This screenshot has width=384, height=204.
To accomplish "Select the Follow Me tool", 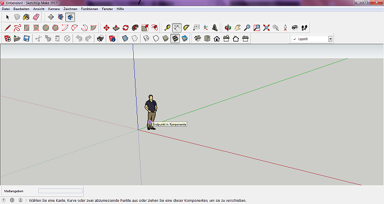I will point(135,27).
